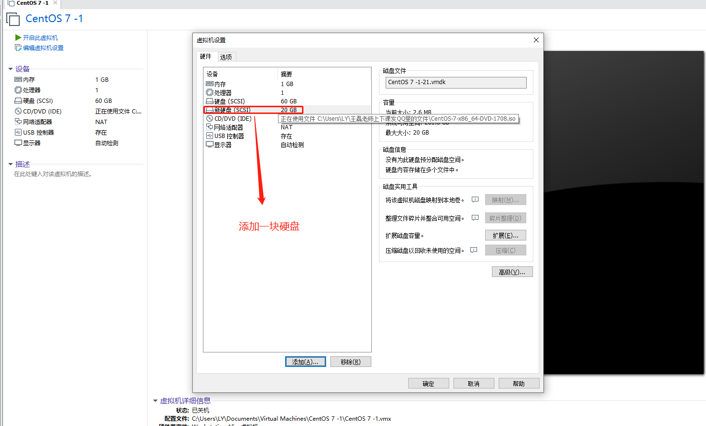This screenshot has height=426, width=706.
Task: Click the green play icon to power on
Action: [x=18, y=38]
